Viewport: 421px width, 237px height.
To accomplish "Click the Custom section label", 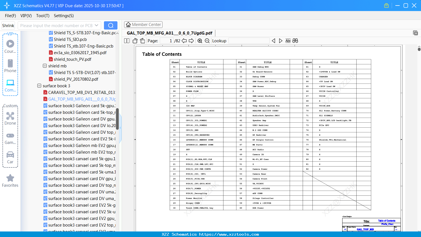I will (x=10, y=106).
